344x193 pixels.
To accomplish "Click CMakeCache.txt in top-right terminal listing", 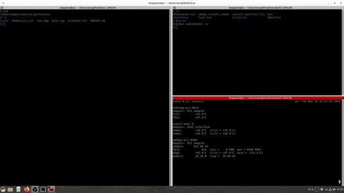I will [184, 14].
